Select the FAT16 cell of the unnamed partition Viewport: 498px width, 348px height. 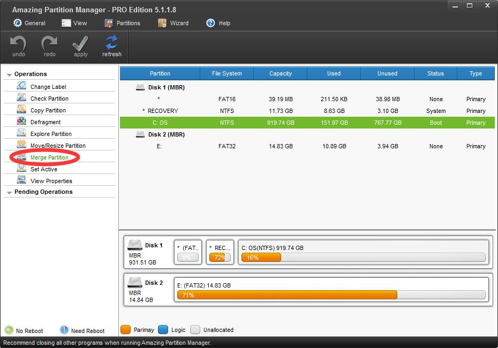point(227,99)
